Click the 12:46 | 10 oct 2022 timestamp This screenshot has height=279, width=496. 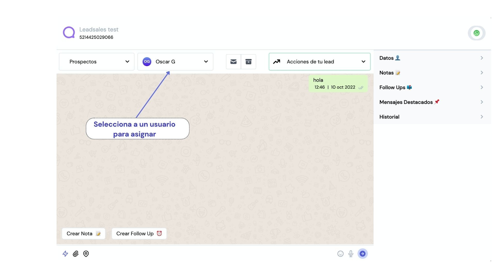[335, 87]
